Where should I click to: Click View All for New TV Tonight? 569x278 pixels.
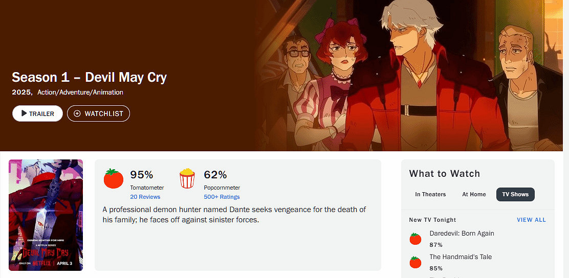coord(531,220)
